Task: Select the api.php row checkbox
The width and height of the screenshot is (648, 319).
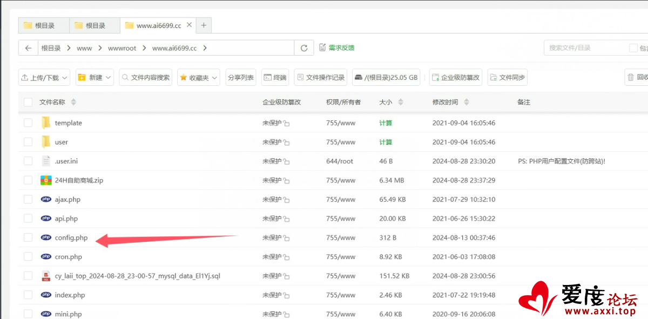Action: pyautogui.click(x=28, y=219)
